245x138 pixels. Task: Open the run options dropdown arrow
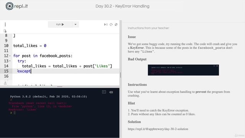click(x=75, y=25)
